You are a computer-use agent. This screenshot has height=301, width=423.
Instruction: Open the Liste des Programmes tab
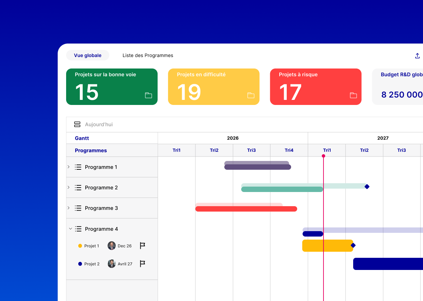click(x=148, y=55)
